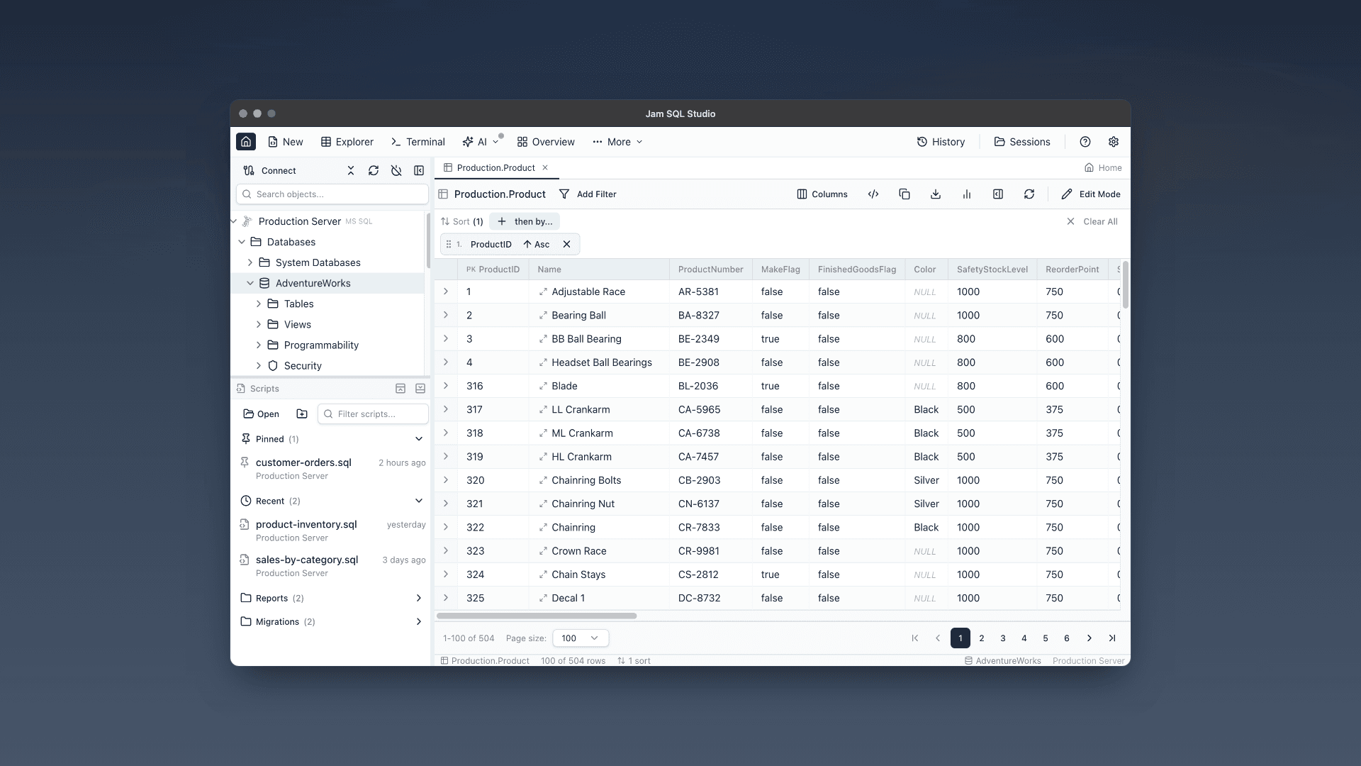Toggle Edit Mode for the table
Viewport: 1361px width, 766px height.
(1090, 194)
